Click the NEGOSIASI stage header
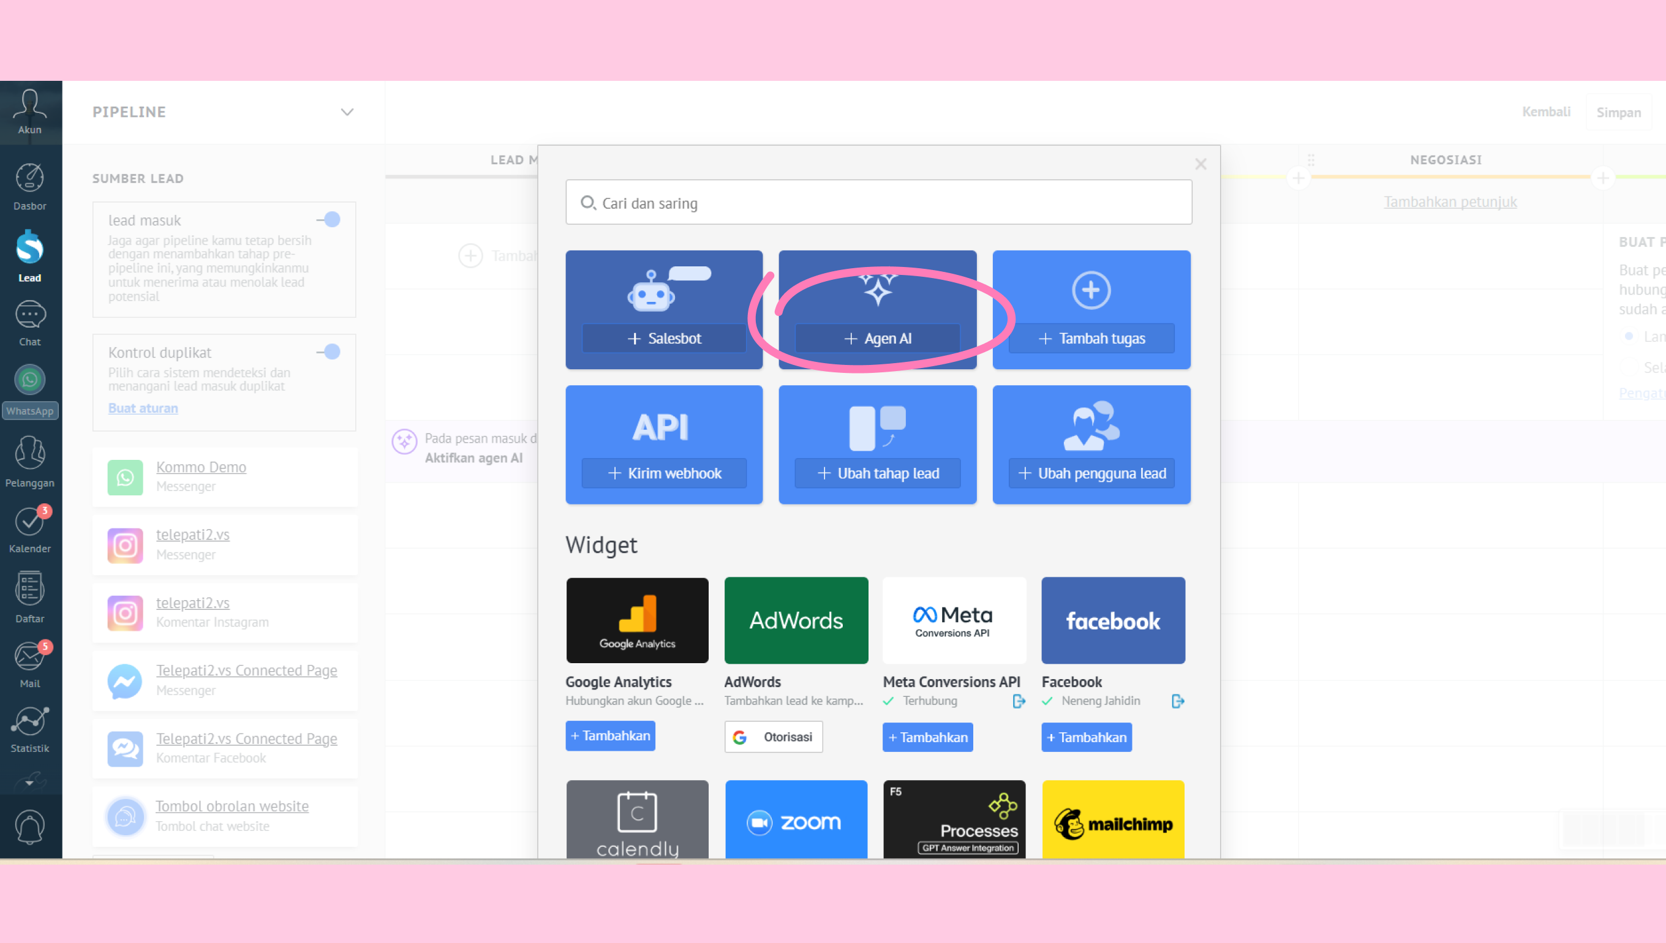 (1445, 160)
